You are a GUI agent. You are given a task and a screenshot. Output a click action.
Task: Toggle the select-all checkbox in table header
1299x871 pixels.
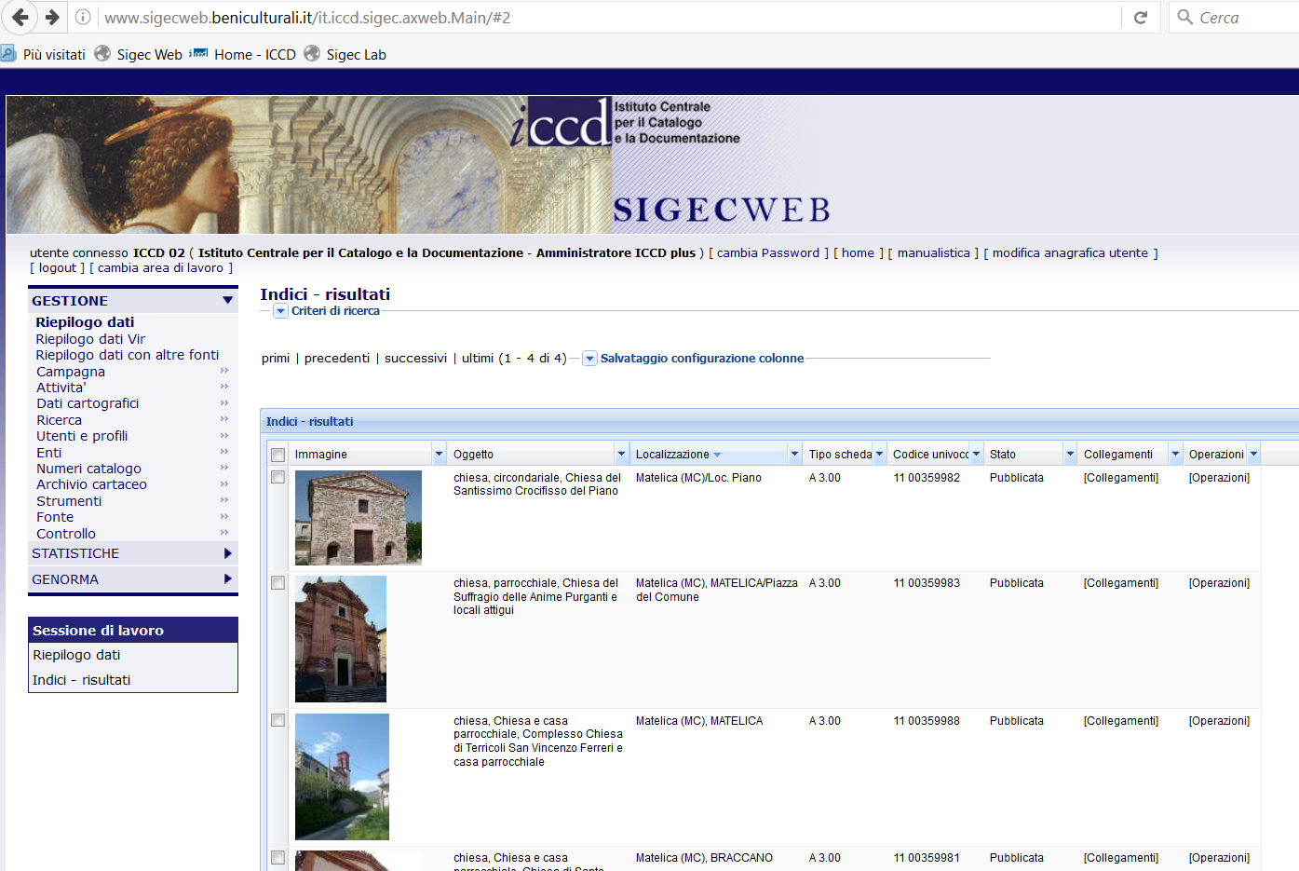277,455
